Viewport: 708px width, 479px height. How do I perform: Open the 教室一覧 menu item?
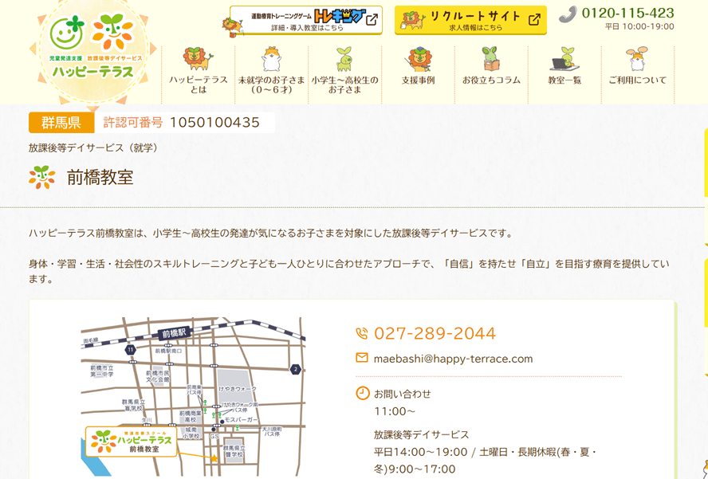point(564,74)
